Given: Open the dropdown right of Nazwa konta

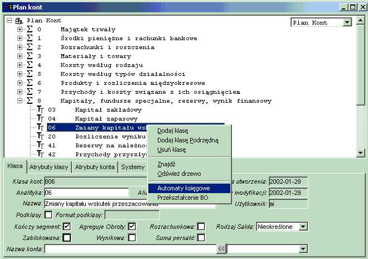Looking at the screenshot, I should 303,248.
